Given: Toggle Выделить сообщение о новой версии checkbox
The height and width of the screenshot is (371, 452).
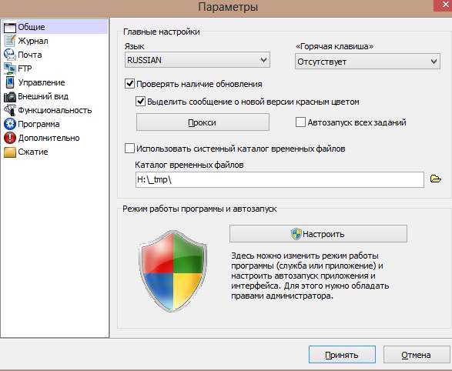Looking at the screenshot, I should click(x=140, y=102).
